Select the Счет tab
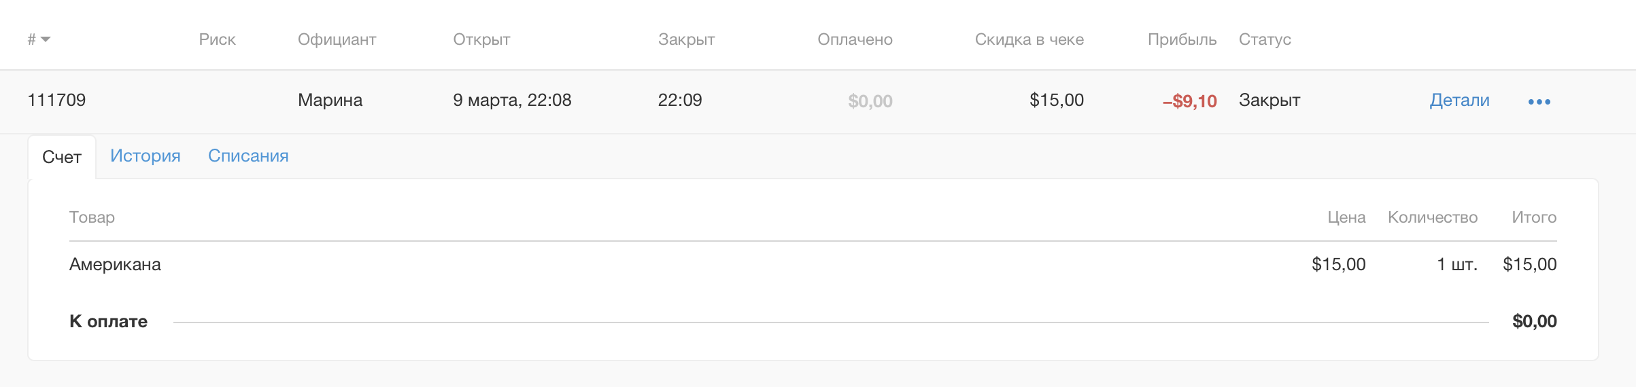 pos(62,158)
